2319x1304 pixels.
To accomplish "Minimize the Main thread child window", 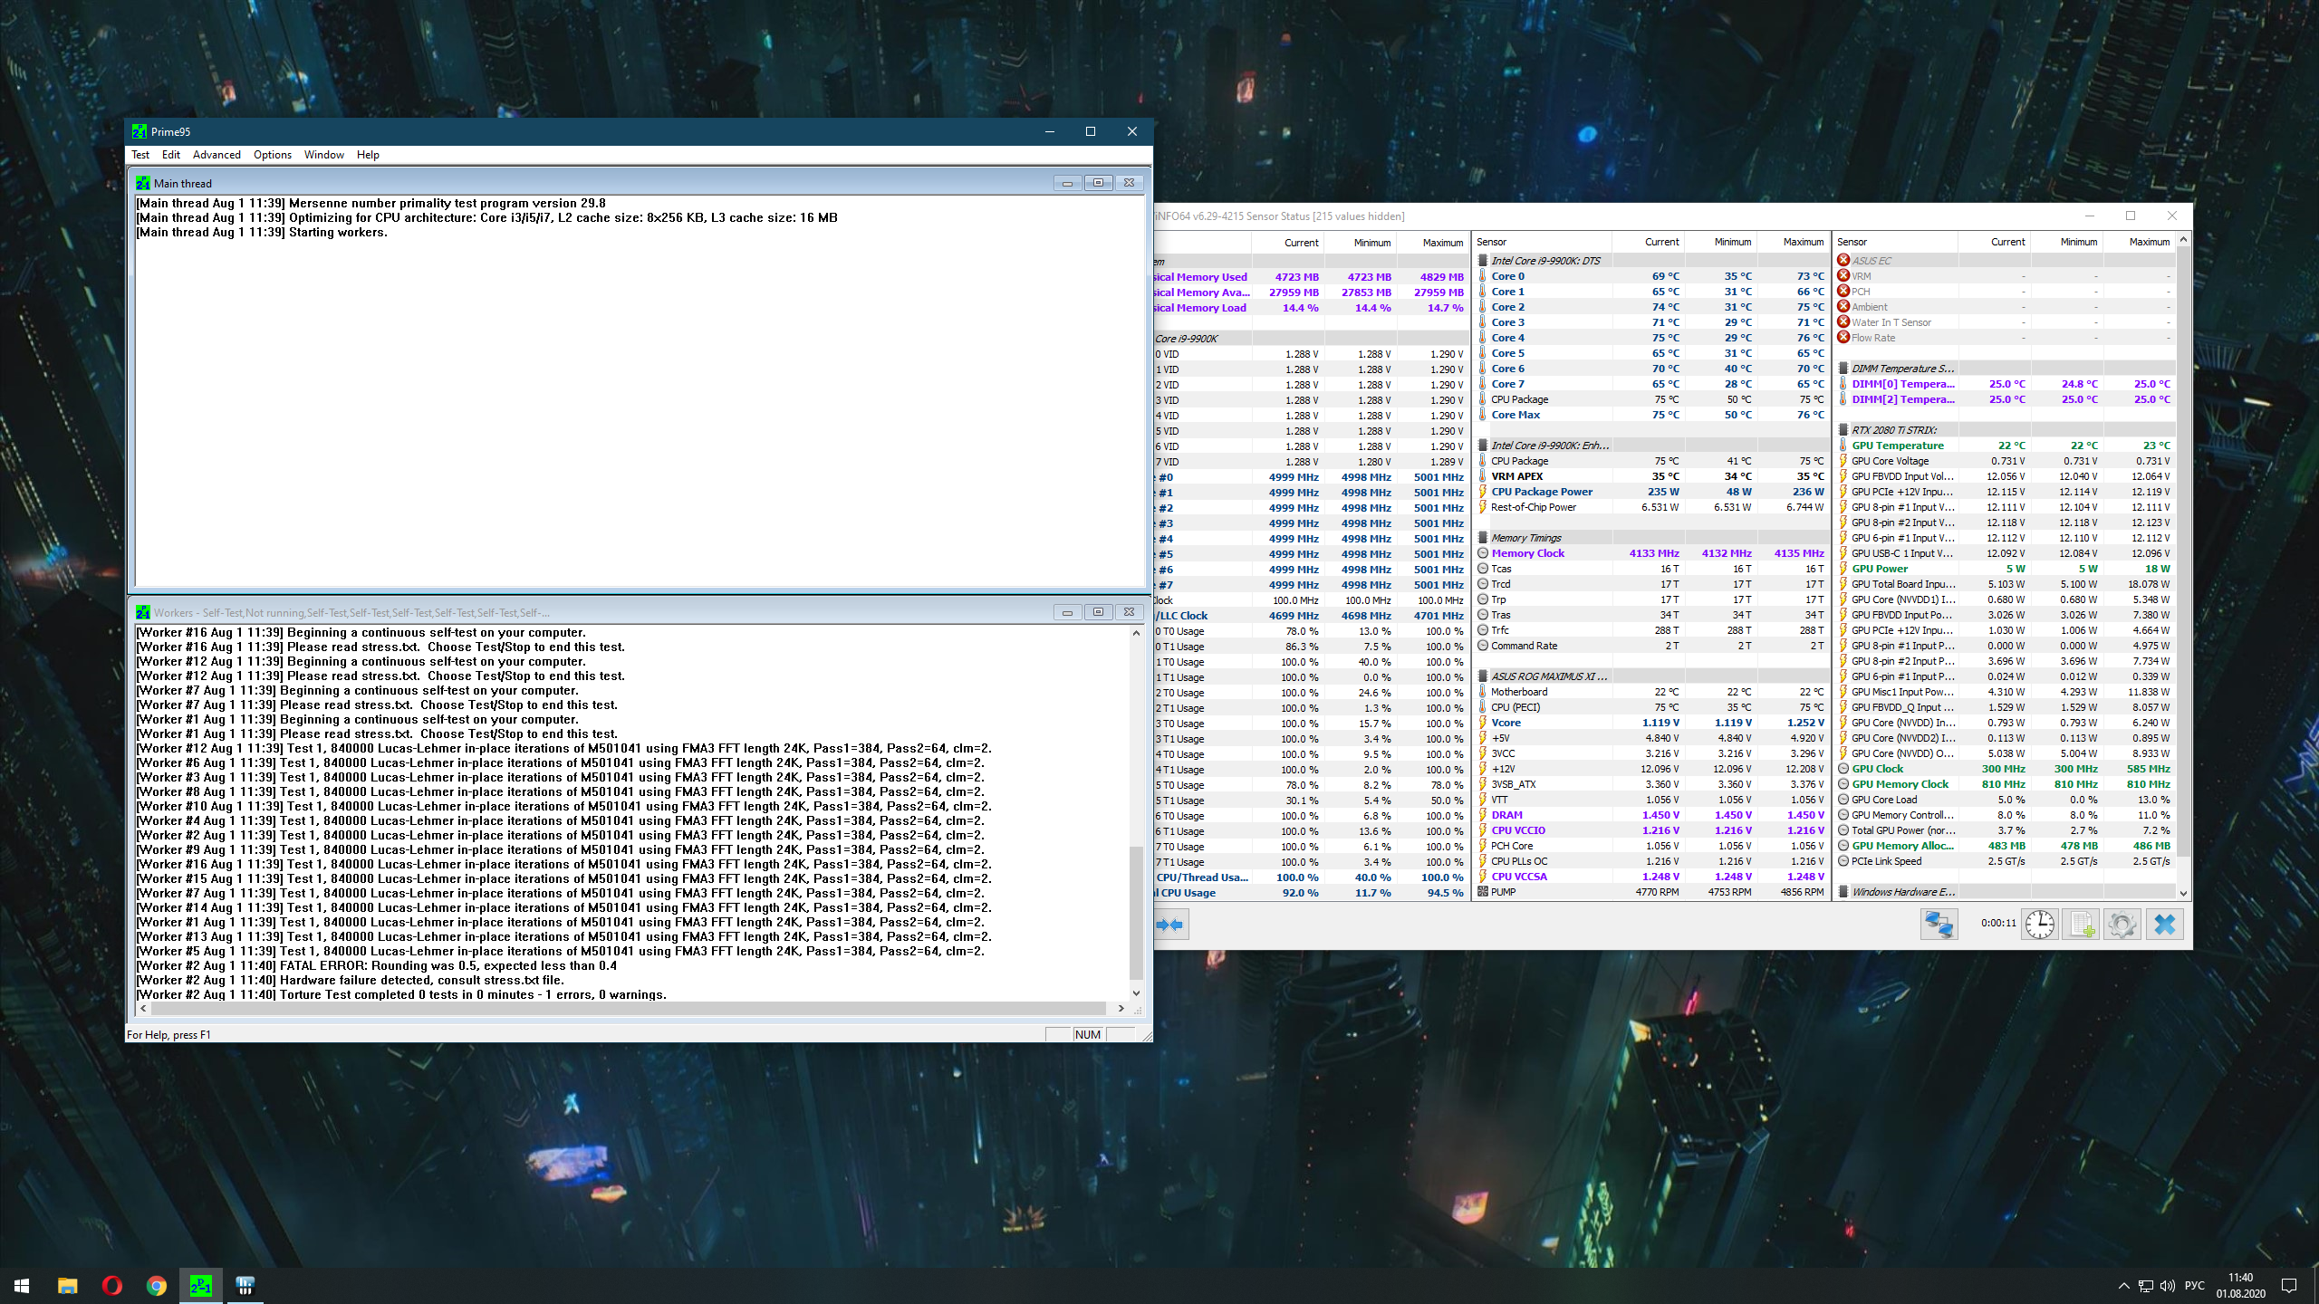I will [1067, 183].
